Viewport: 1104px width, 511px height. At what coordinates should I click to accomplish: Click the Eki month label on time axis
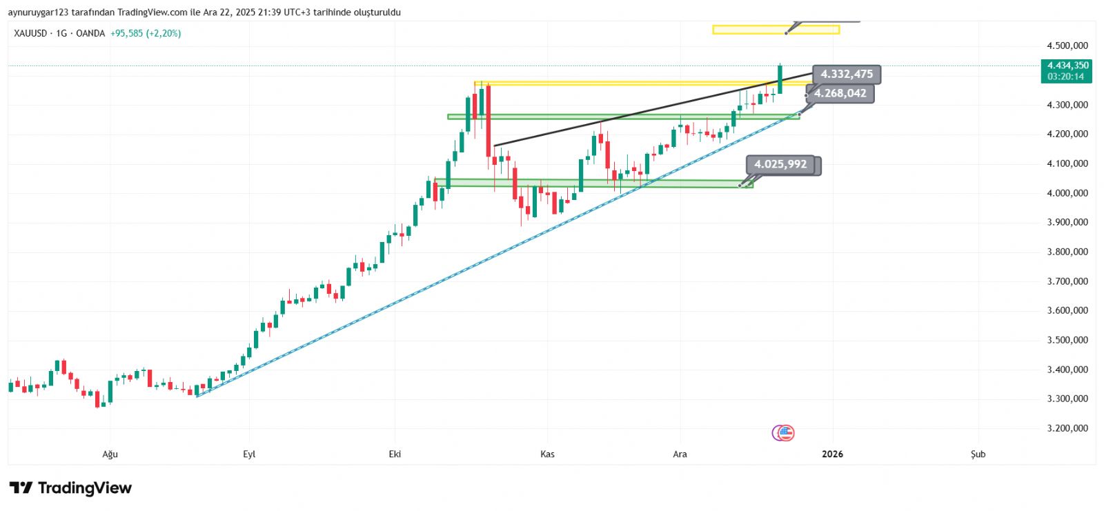point(395,454)
